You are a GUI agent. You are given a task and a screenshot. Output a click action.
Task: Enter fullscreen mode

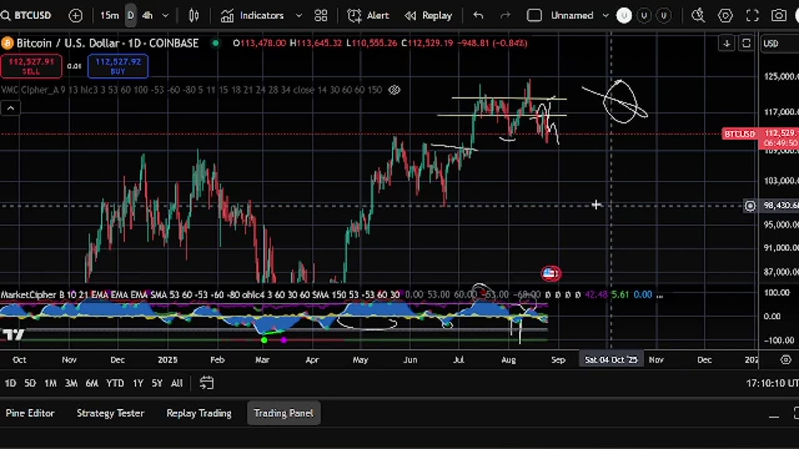753,16
